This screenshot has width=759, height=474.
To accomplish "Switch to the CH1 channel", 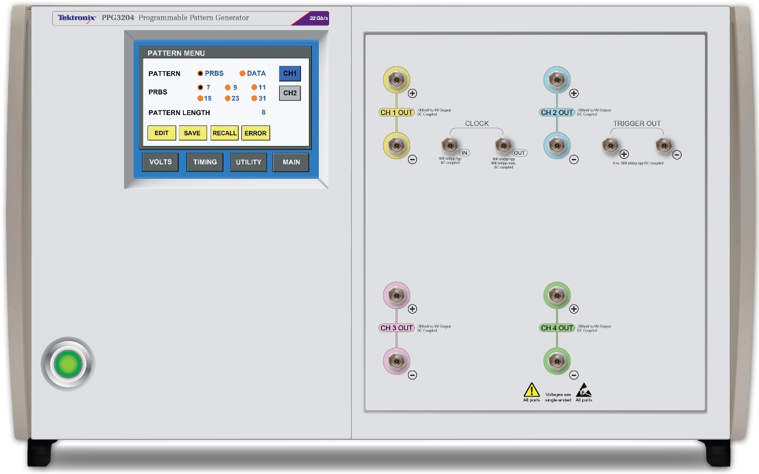I will tap(289, 73).
